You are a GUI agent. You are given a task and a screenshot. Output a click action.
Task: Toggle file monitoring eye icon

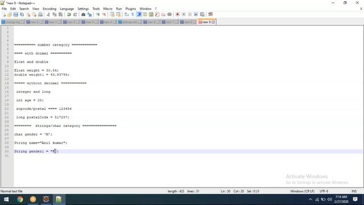tap(169, 14)
